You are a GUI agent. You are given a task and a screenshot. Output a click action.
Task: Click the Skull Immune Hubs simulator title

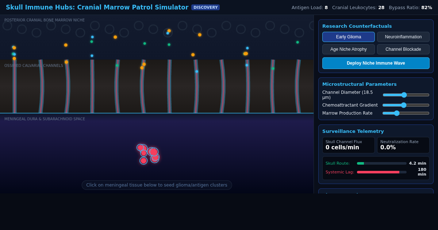pyautogui.click(x=97, y=7)
